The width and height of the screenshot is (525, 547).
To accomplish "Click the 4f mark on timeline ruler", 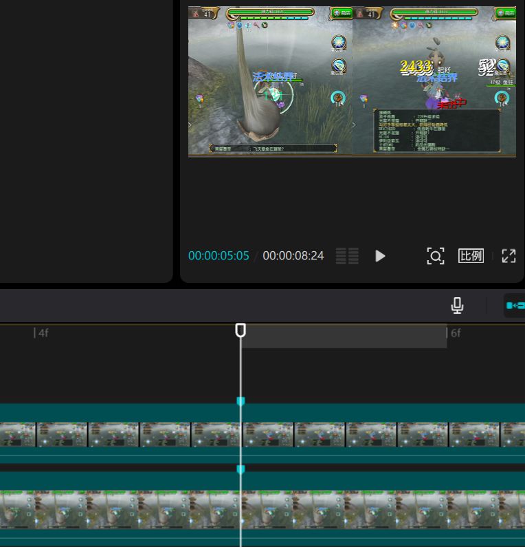I will pos(41,333).
